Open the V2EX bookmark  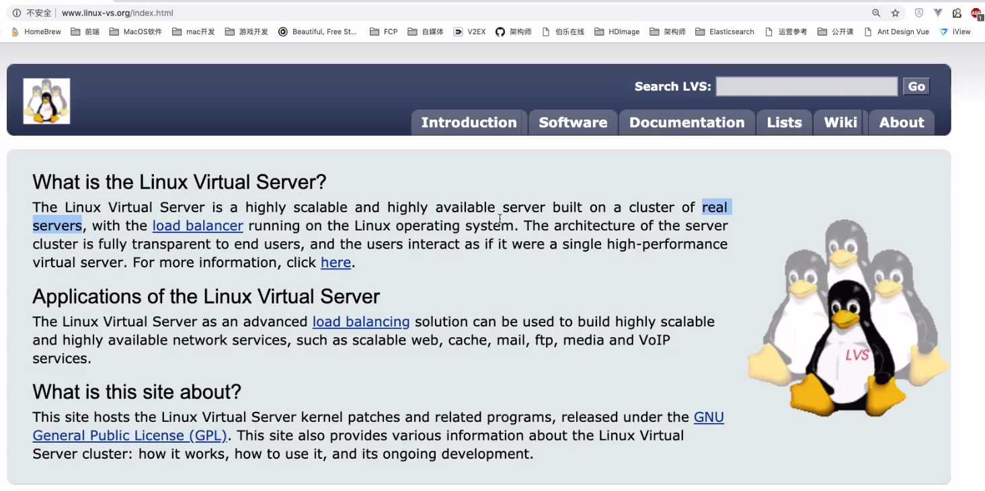[469, 32]
